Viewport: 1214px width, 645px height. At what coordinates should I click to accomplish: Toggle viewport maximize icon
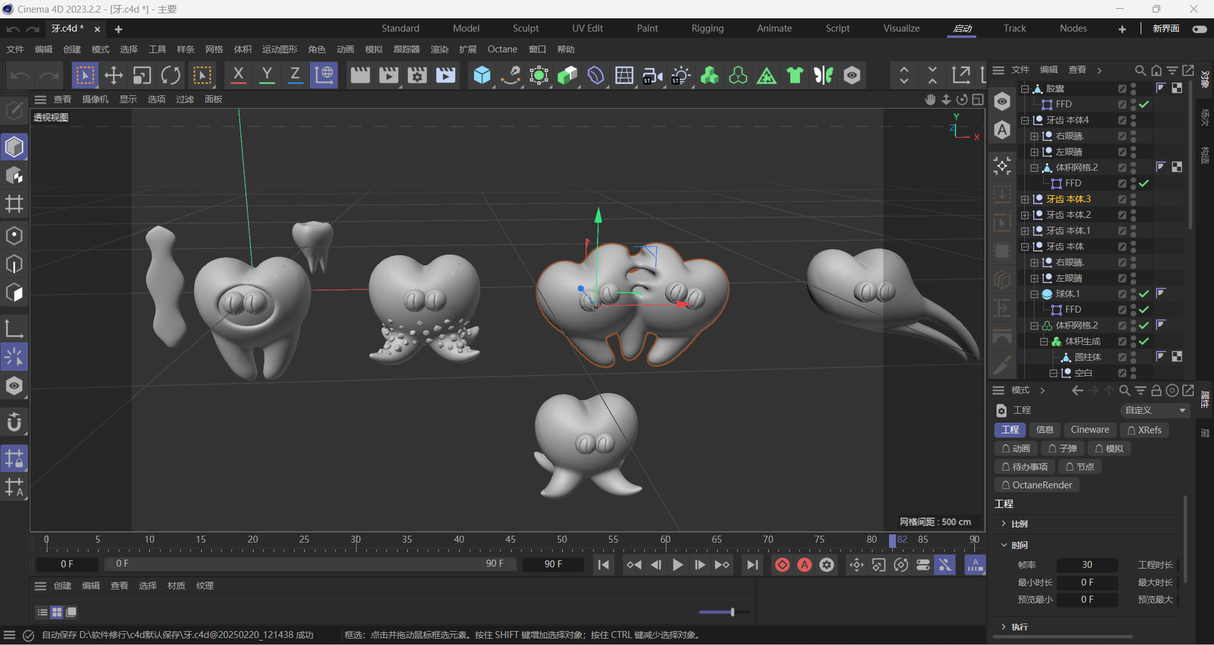tap(978, 99)
